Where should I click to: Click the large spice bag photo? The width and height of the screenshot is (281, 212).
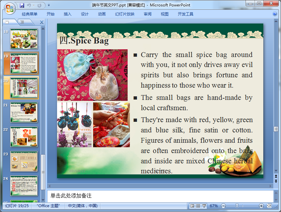click(x=92, y=75)
